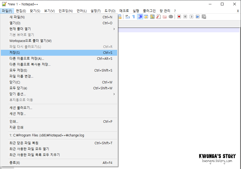Start recording a macro with the red record icon
Viewport: 241px width, 169px height.
[179, 16]
